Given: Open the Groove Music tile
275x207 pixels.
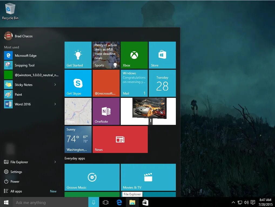Looking at the screenshot, I should coord(92,177).
